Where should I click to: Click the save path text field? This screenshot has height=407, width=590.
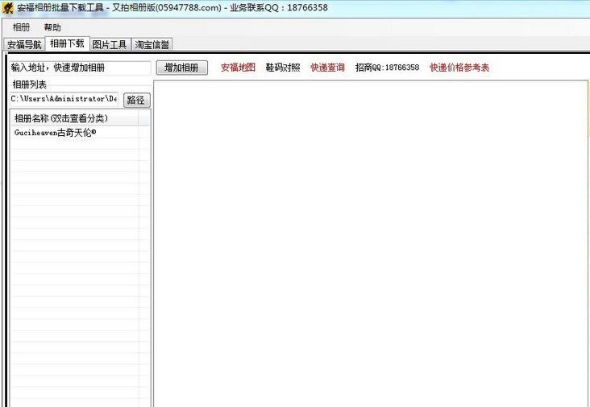click(x=64, y=99)
